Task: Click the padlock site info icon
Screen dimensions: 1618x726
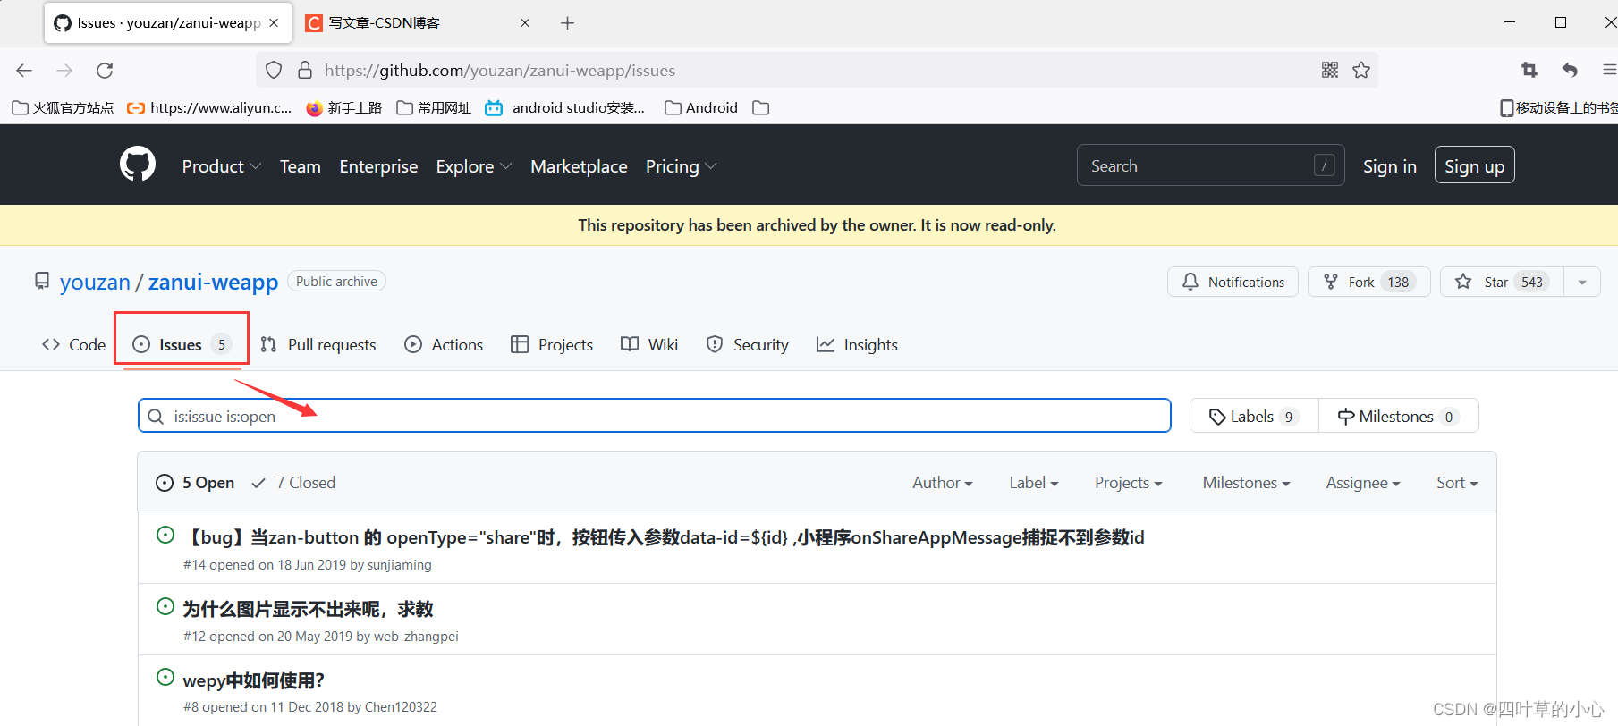Action: [x=304, y=70]
